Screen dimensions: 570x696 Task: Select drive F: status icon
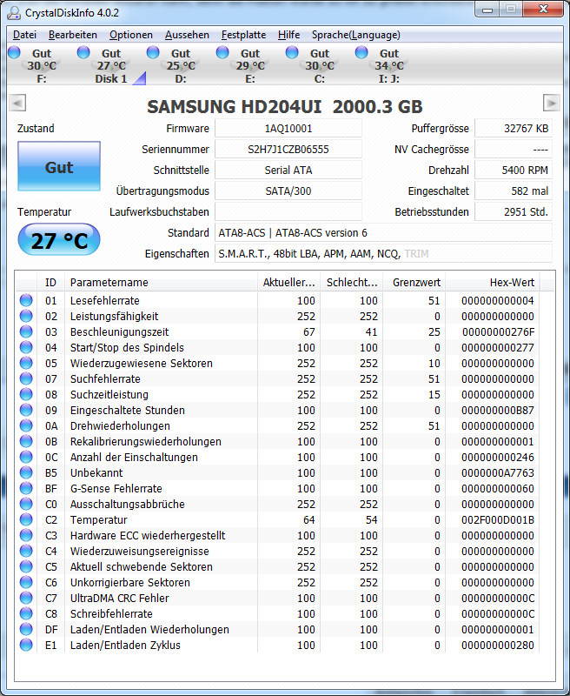tap(14, 52)
